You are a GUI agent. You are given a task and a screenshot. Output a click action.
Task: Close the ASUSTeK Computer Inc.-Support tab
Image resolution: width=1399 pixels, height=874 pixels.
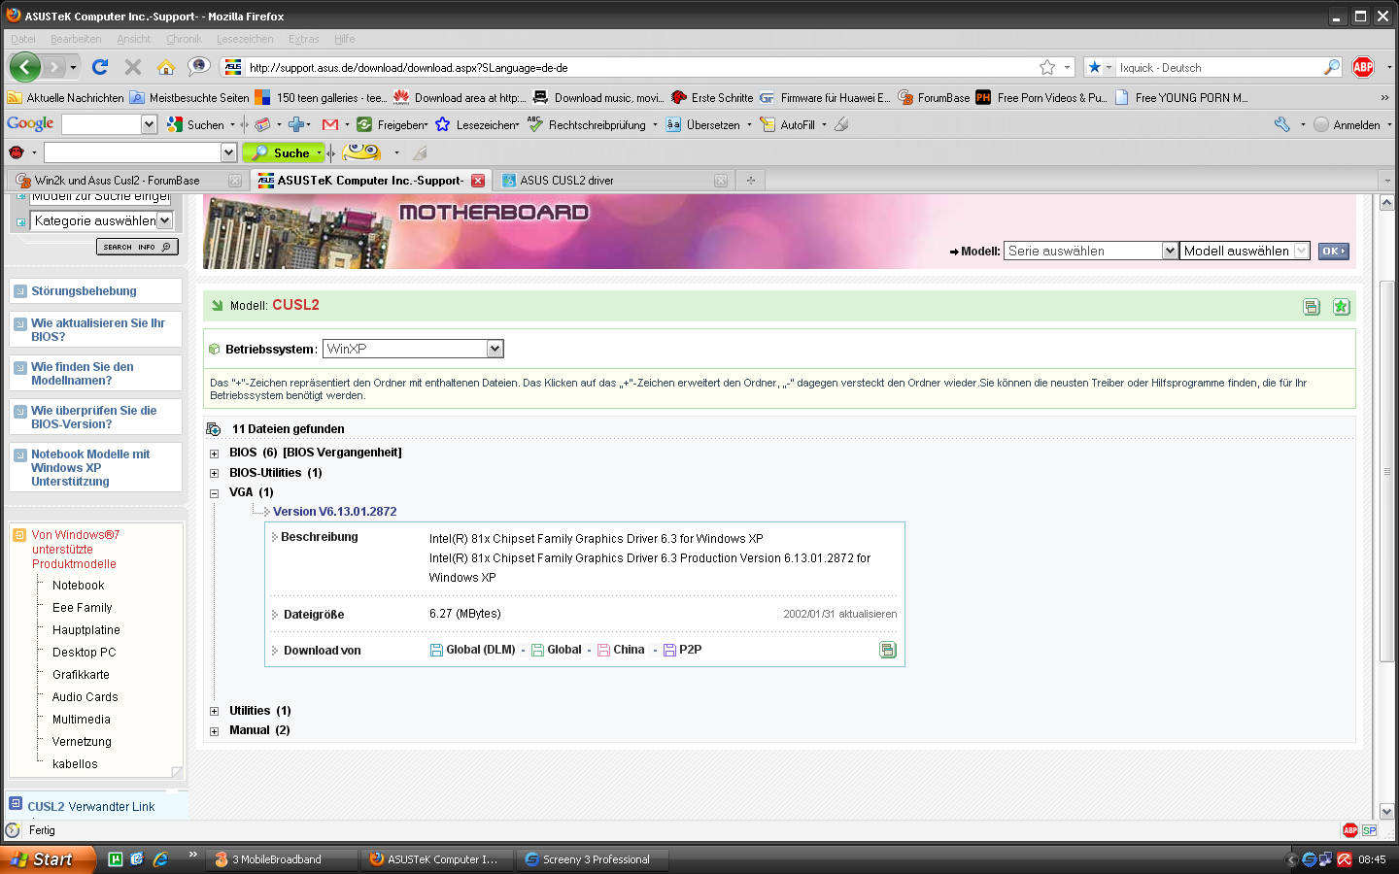tap(478, 181)
